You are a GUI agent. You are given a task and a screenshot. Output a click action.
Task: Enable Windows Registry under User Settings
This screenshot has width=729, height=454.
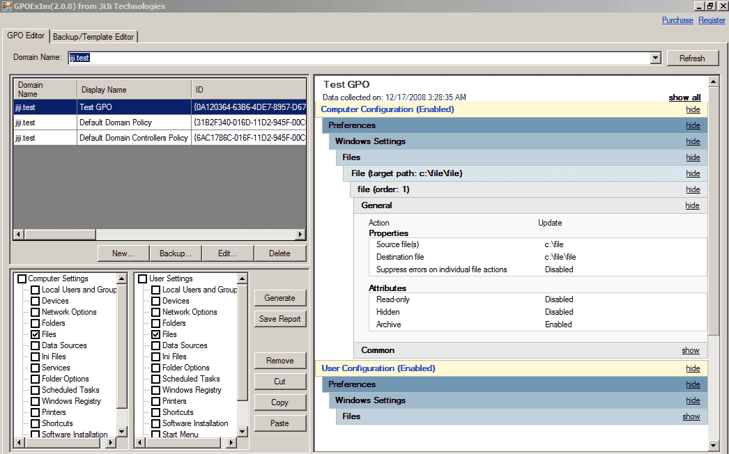[x=156, y=389]
